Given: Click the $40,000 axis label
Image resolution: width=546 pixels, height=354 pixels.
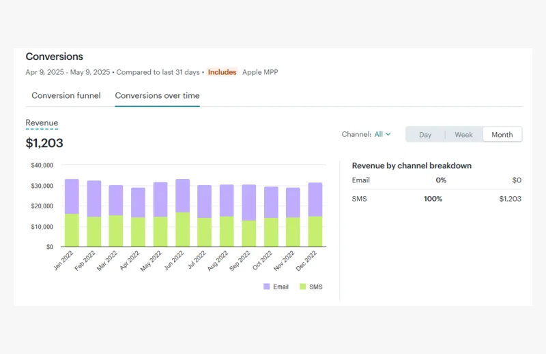Looking at the screenshot, I should tap(42, 165).
